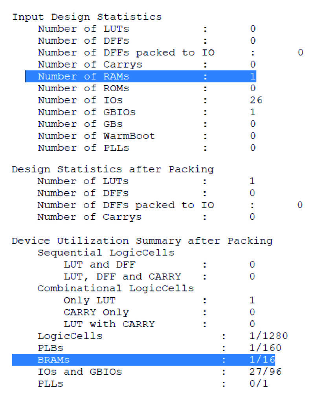
Task: Click the first Number of PLLs line
Action: point(147,148)
